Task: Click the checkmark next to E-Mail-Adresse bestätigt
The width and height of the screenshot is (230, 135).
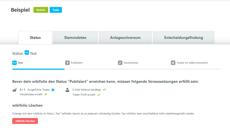Action: [x=104, y=89]
